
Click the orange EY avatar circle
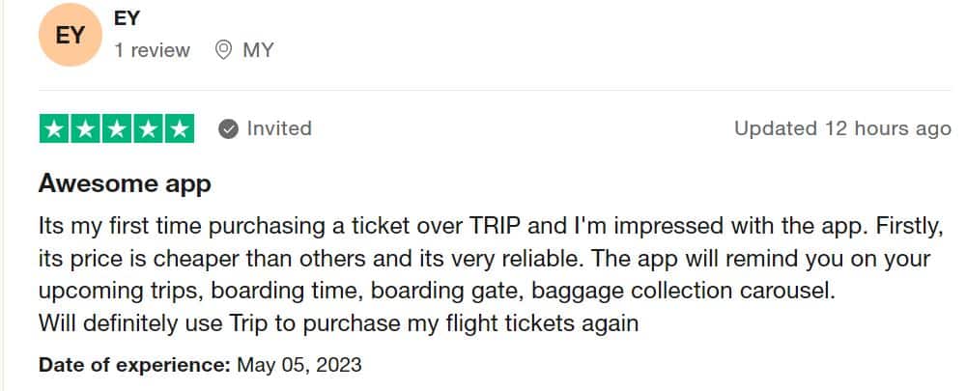click(x=70, y=35)
